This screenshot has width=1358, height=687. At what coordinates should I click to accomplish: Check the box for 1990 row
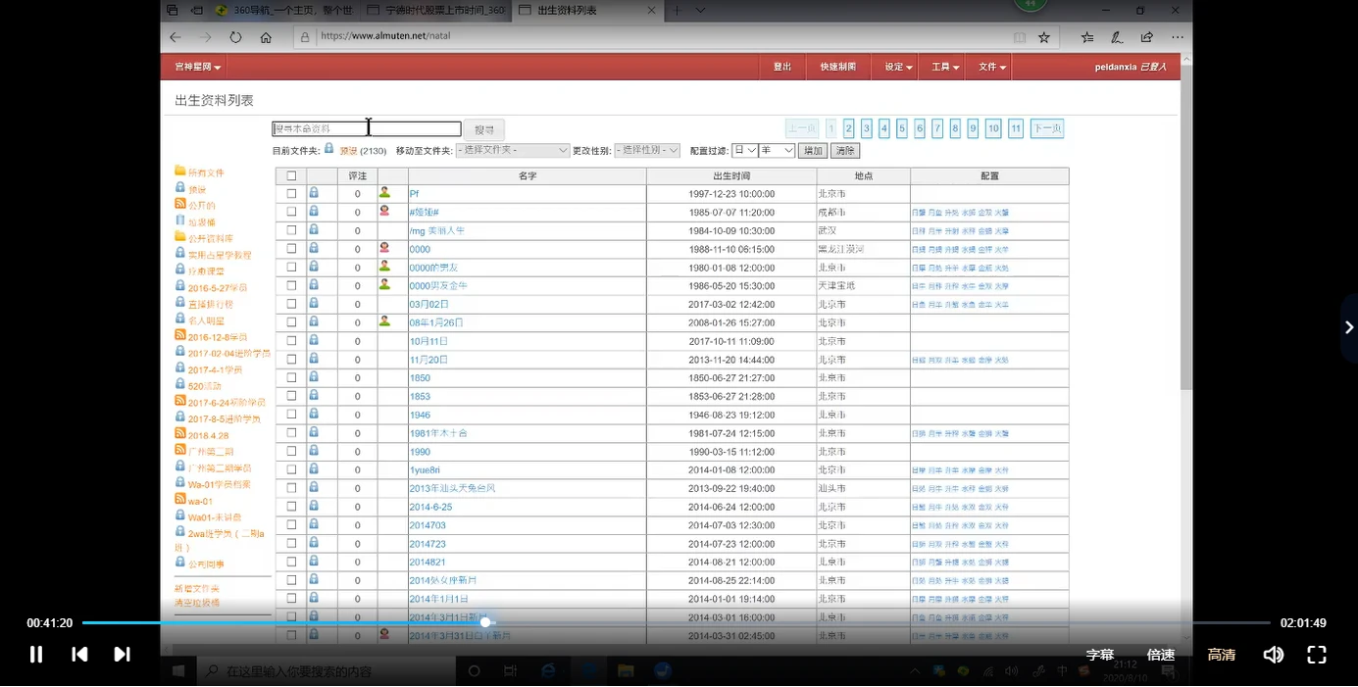pyautogui.click(x=291, y=452)
